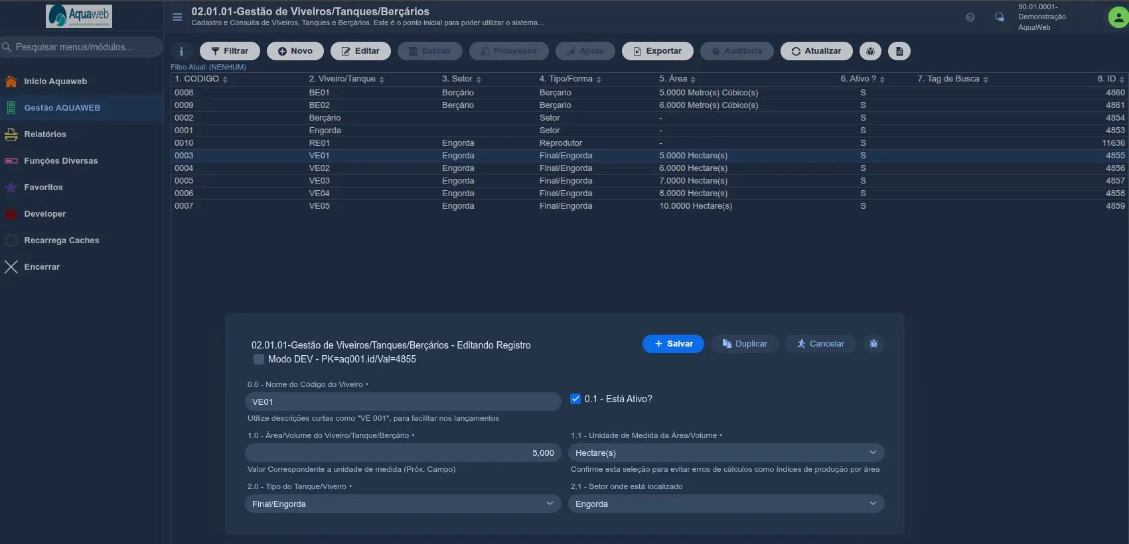Select Encerrar menu item

click(x=81, y=267)
